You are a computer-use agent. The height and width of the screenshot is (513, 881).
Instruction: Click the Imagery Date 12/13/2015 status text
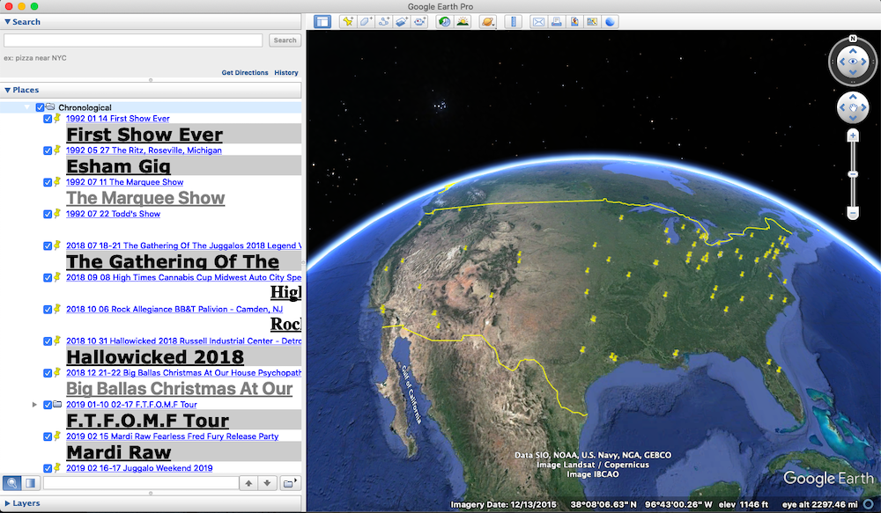503,504
